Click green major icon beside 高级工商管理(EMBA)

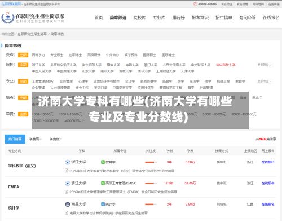click(103, 183)
